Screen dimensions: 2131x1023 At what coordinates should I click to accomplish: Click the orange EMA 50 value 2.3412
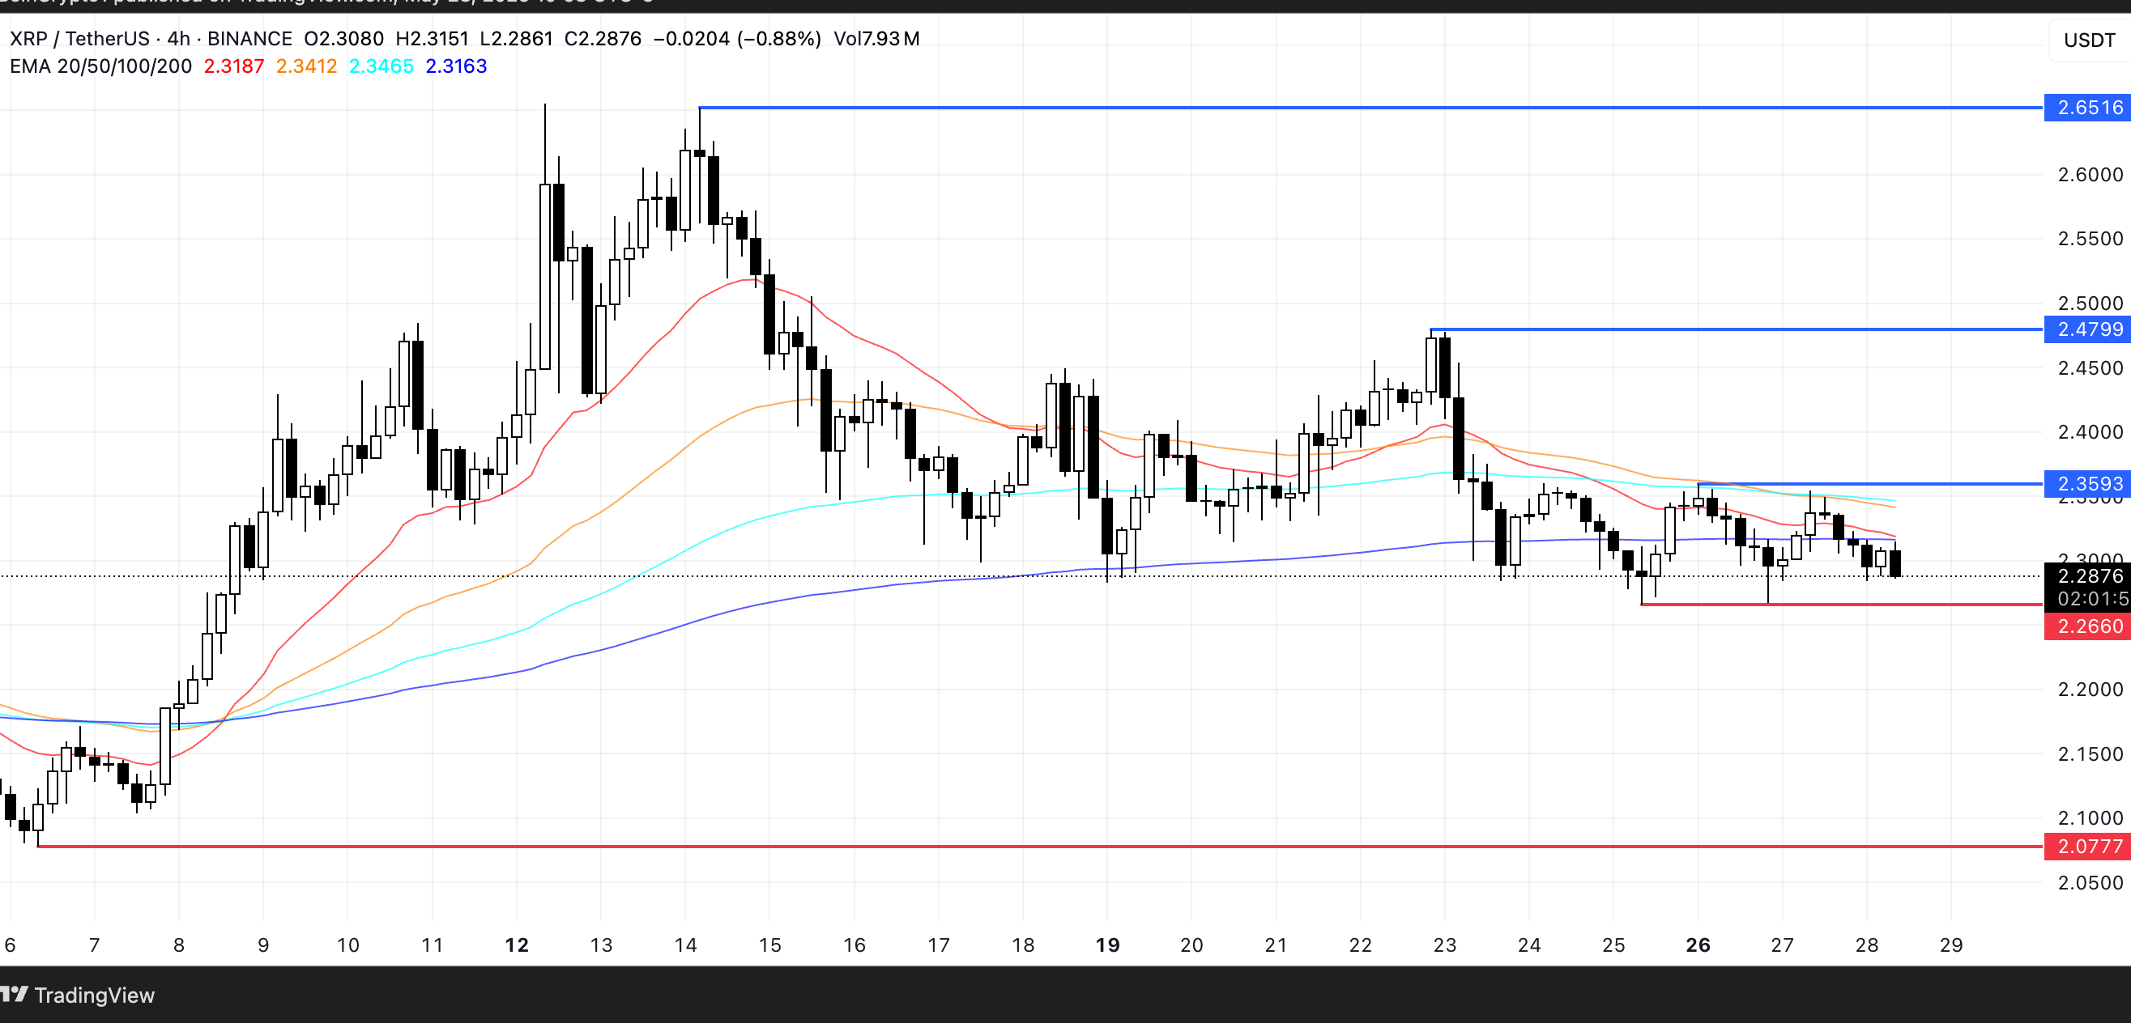click(x=307, y=66)
